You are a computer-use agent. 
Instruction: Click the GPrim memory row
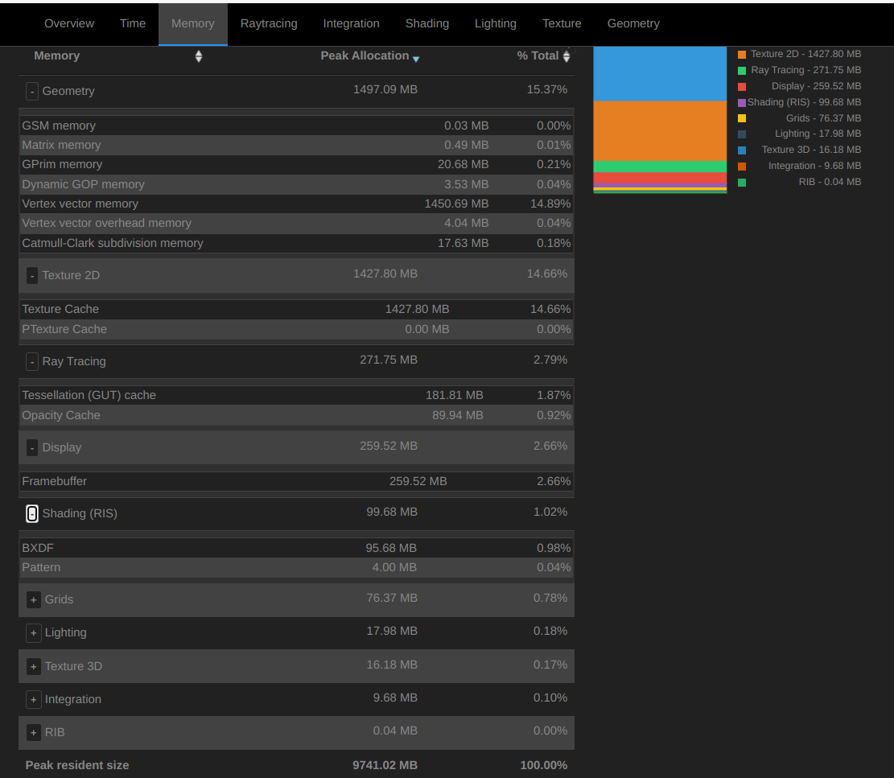pos(296,165)
